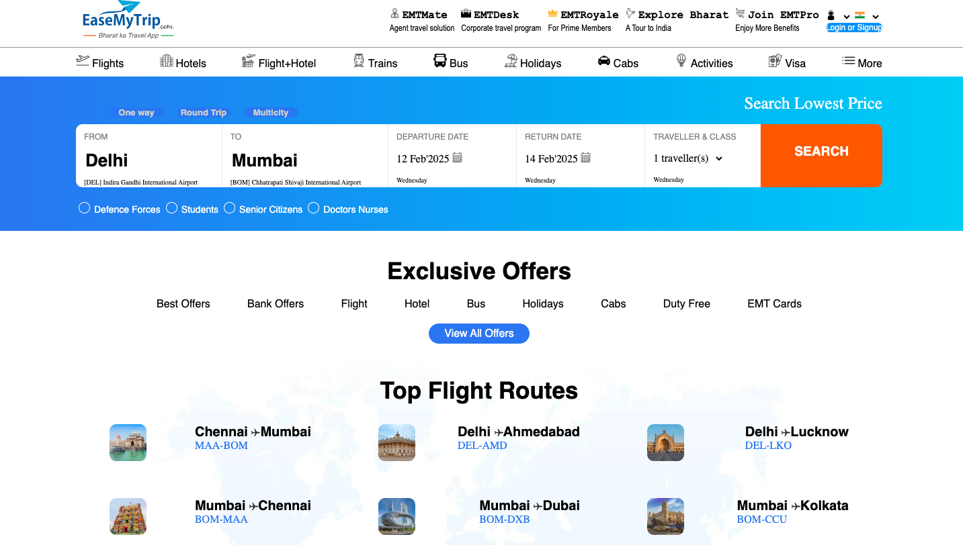This screenshot has height=545, width=963.
Task: Open the Delhi-Ahmedabad route thumbnail
Action: pyautogui.click(x=396, y=442)
